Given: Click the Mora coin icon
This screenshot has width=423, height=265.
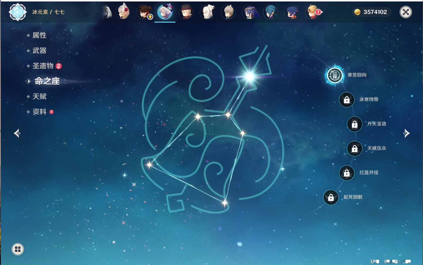Looking at the screenshot, I should (x=357, y=12).
